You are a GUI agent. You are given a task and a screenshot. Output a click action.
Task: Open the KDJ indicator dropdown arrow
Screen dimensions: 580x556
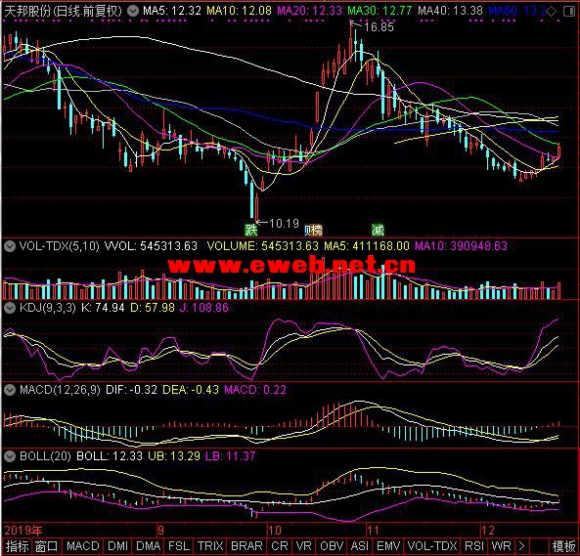(10, 308)
